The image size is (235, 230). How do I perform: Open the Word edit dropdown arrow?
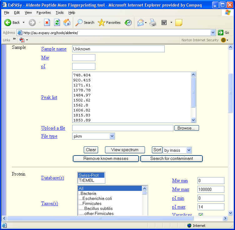[171, 23]
